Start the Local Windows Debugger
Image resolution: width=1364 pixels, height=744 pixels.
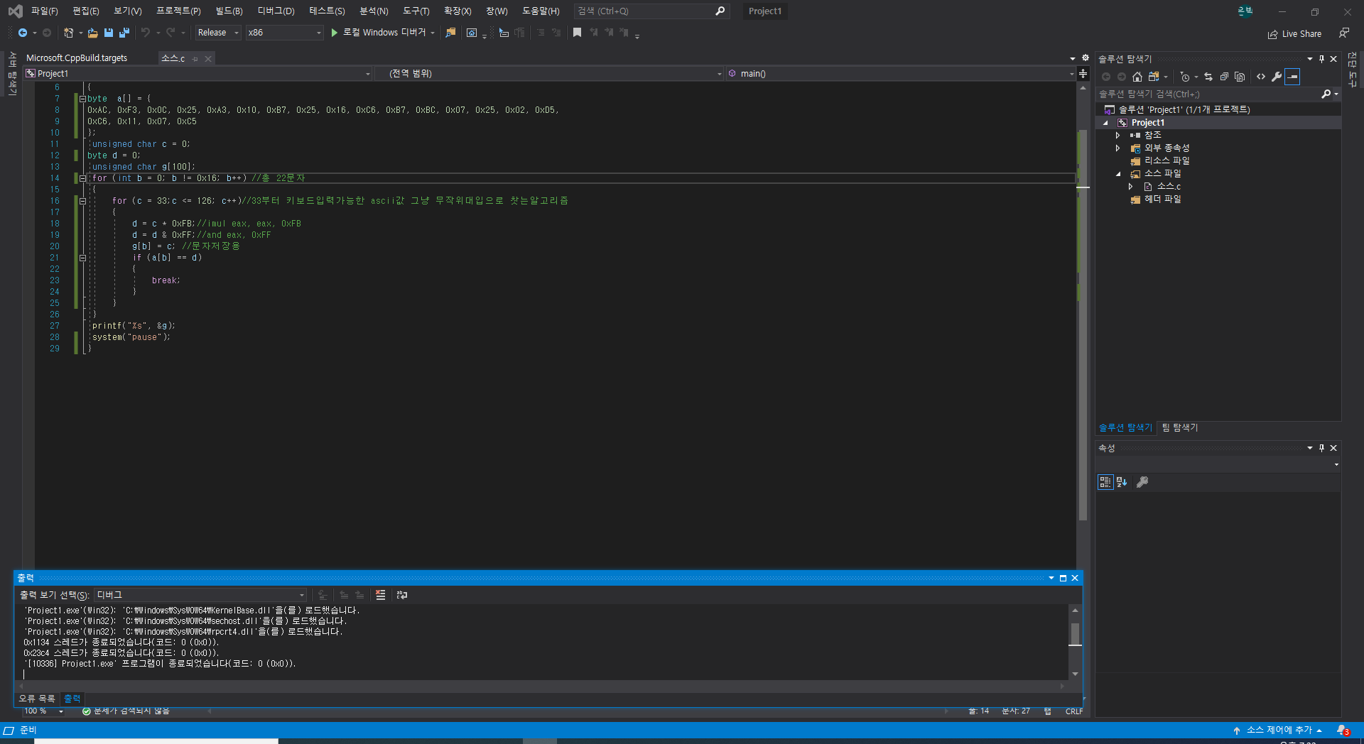click(383, 33)
